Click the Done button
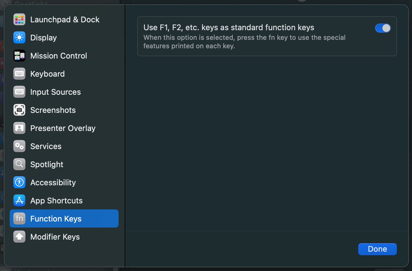 click(x=378, y=249)
